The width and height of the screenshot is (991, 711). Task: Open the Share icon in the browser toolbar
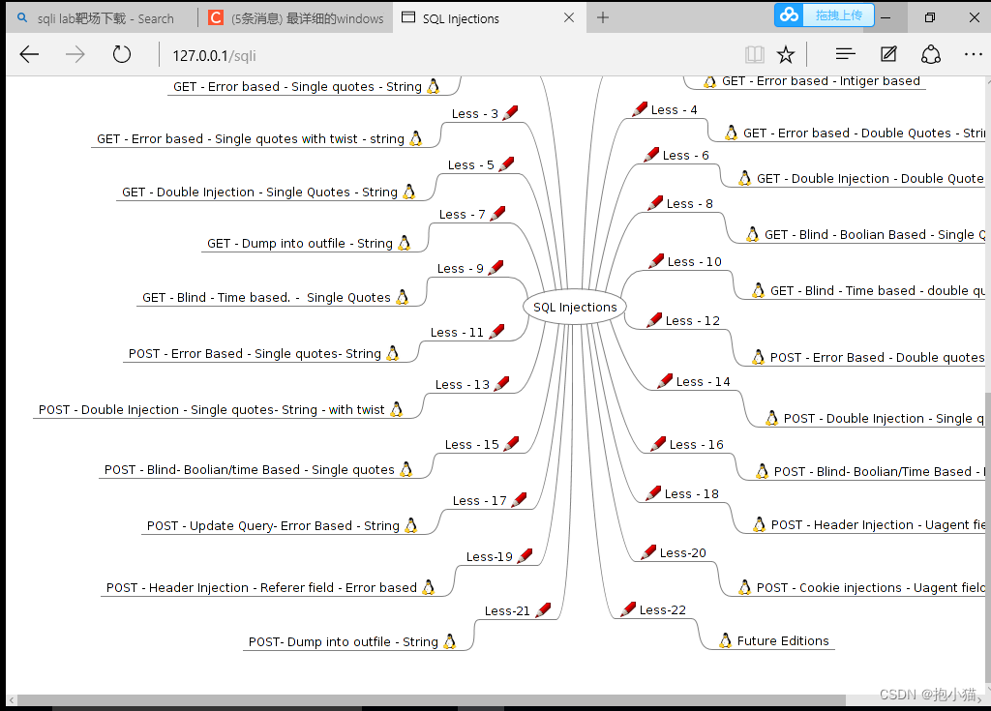point(931,55)
